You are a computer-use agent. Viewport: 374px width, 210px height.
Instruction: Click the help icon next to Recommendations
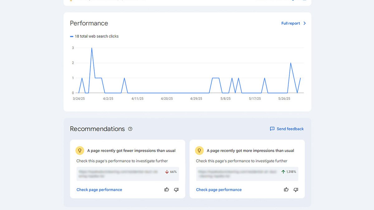[130, 129]
